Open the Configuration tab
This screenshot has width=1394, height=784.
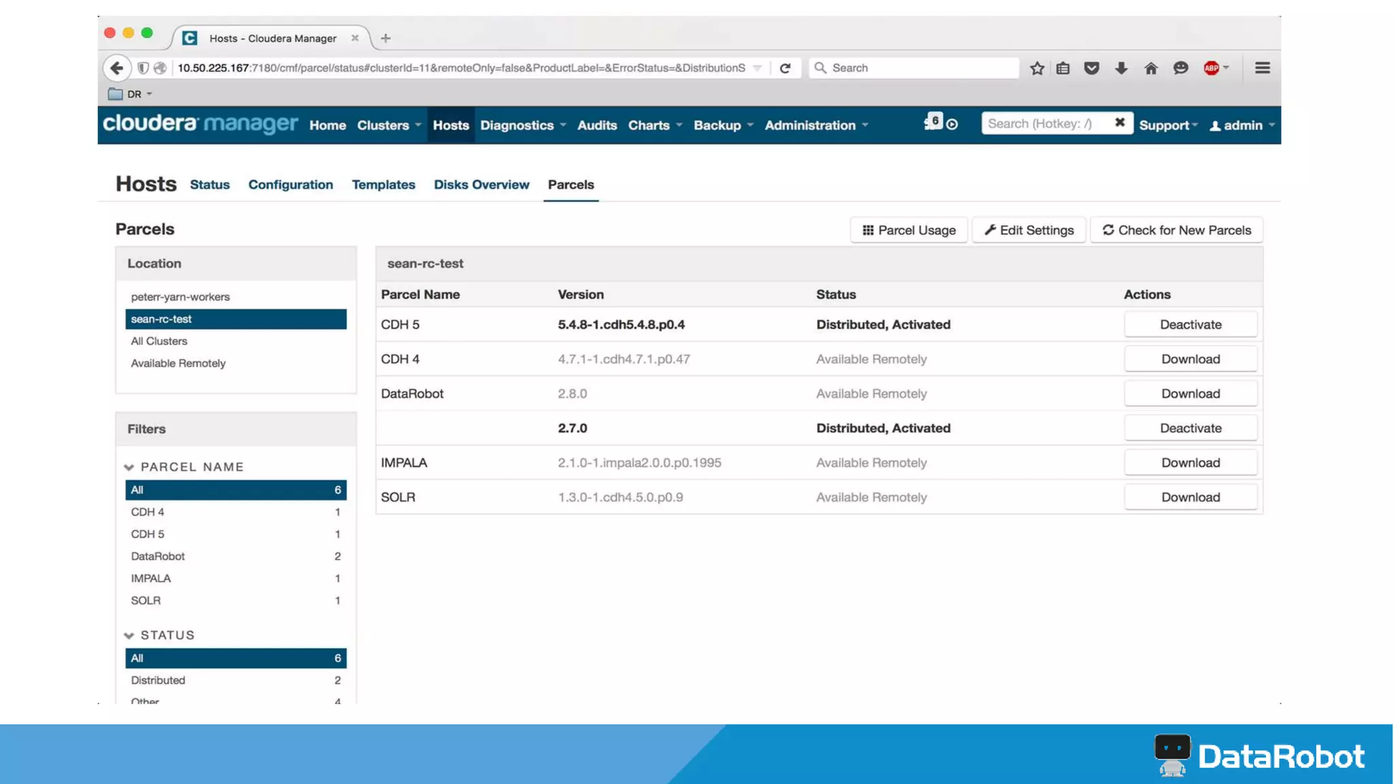click(291, 184)
